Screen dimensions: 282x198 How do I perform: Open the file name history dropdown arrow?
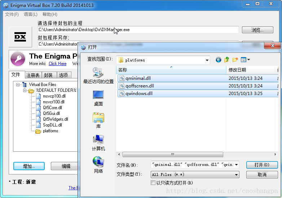(236, 165)
